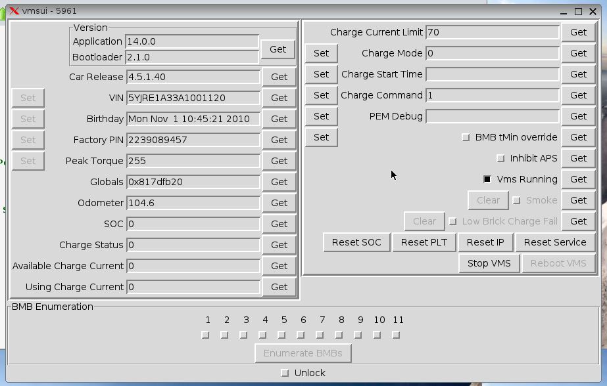Get the Odometer reading

tap(279, 203)
